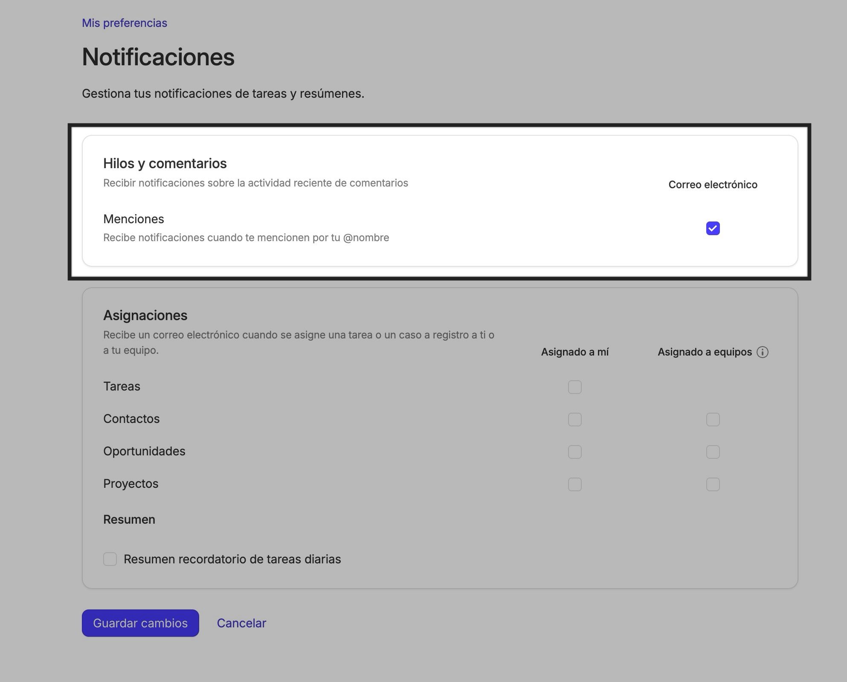
Task: Click the Proyectos row label
Action: [x=131, y=484]
